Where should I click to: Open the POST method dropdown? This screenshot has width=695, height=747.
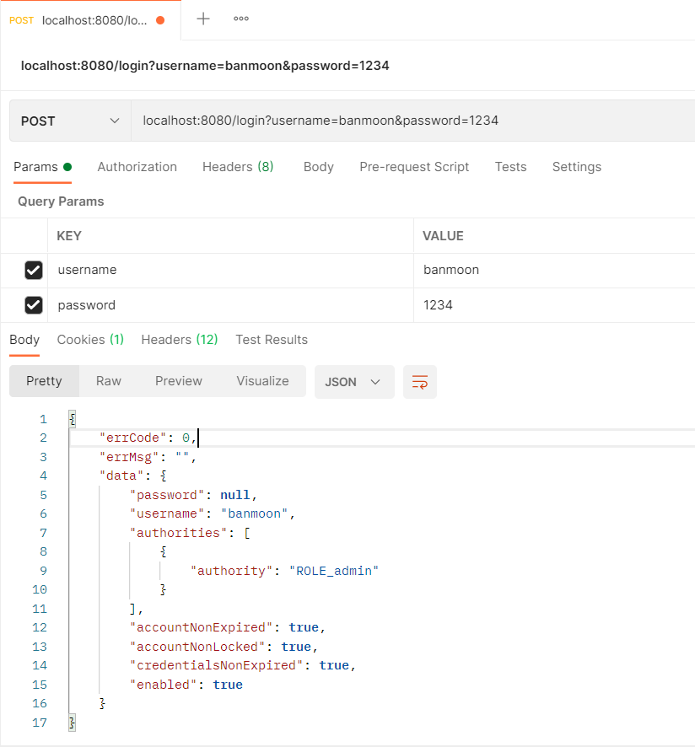(x=70, y=121)
